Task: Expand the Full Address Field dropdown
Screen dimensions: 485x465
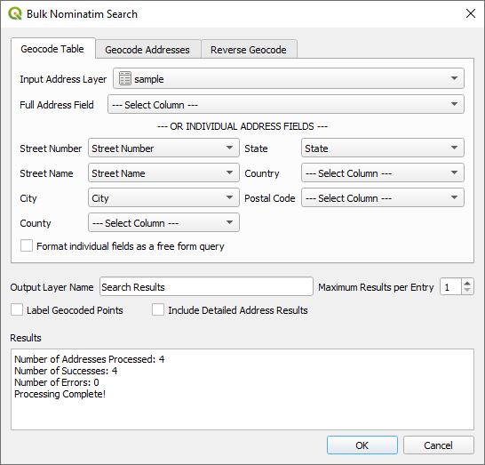Action: pyautogui.click(x=286, y=104)
